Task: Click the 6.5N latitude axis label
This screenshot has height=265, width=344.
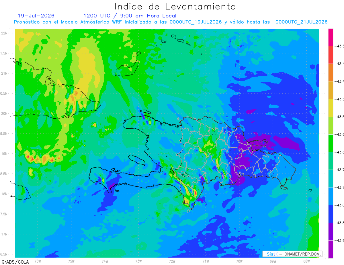Action: pyautogui.click(x=4, y=254)
